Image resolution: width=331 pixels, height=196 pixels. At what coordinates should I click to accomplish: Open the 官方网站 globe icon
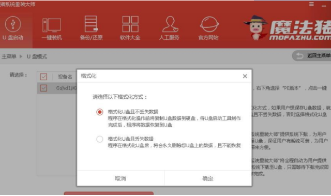pos(209,24)
